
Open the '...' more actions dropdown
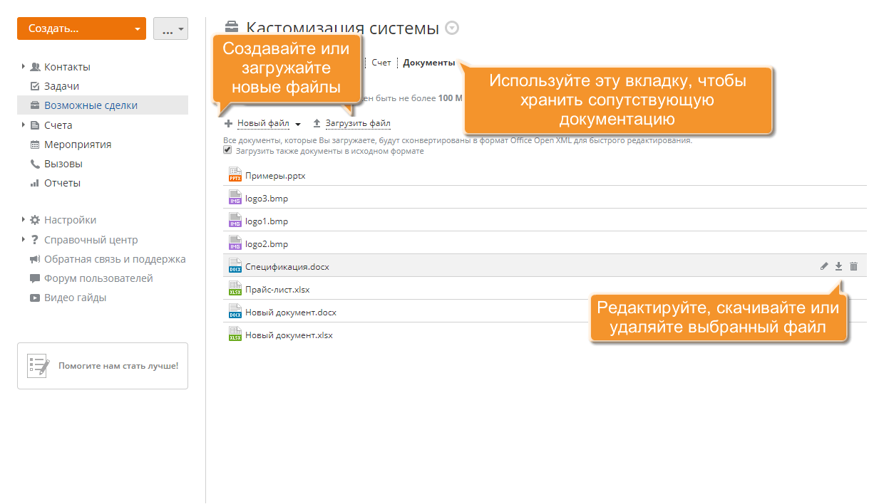pos(170,28)
